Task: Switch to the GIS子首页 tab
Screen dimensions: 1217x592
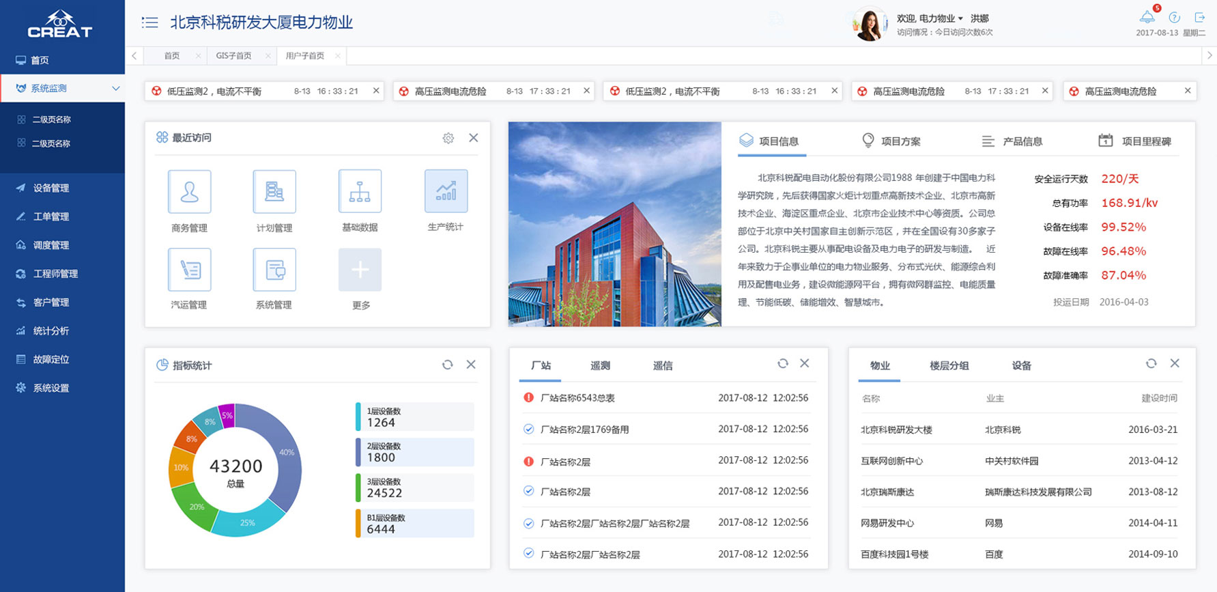Action: point(233,56)
